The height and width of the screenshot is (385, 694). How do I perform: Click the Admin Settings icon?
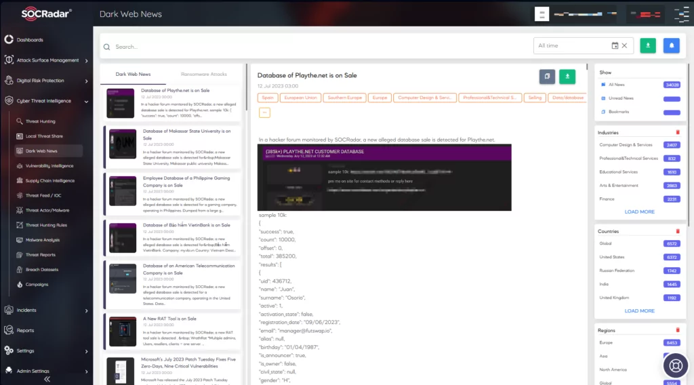click(9, 370)
